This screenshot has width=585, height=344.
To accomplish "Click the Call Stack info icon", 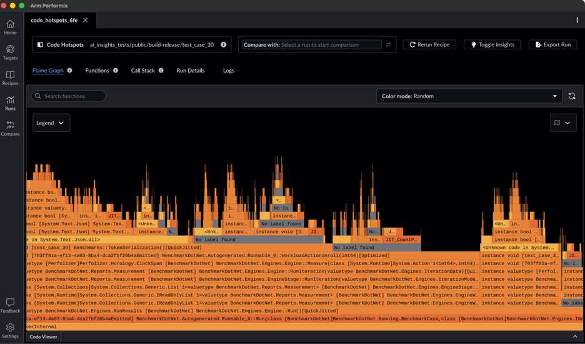I will coord(161,70).
